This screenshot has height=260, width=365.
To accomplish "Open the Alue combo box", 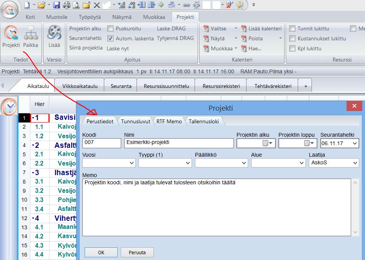I will (x=278, y=163).
